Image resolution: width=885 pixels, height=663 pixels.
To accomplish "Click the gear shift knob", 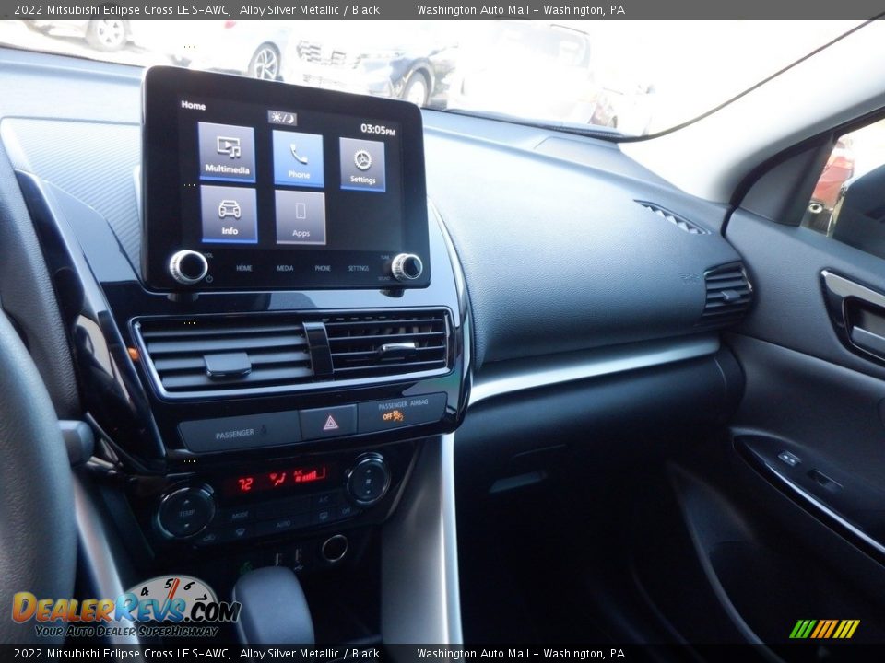I will point(273,606).
